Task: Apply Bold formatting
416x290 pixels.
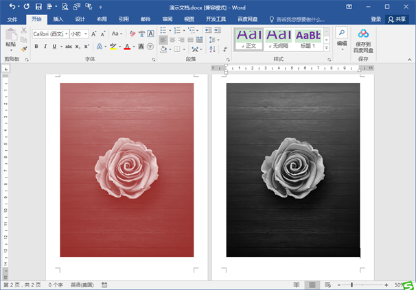Action: [36, 47]
